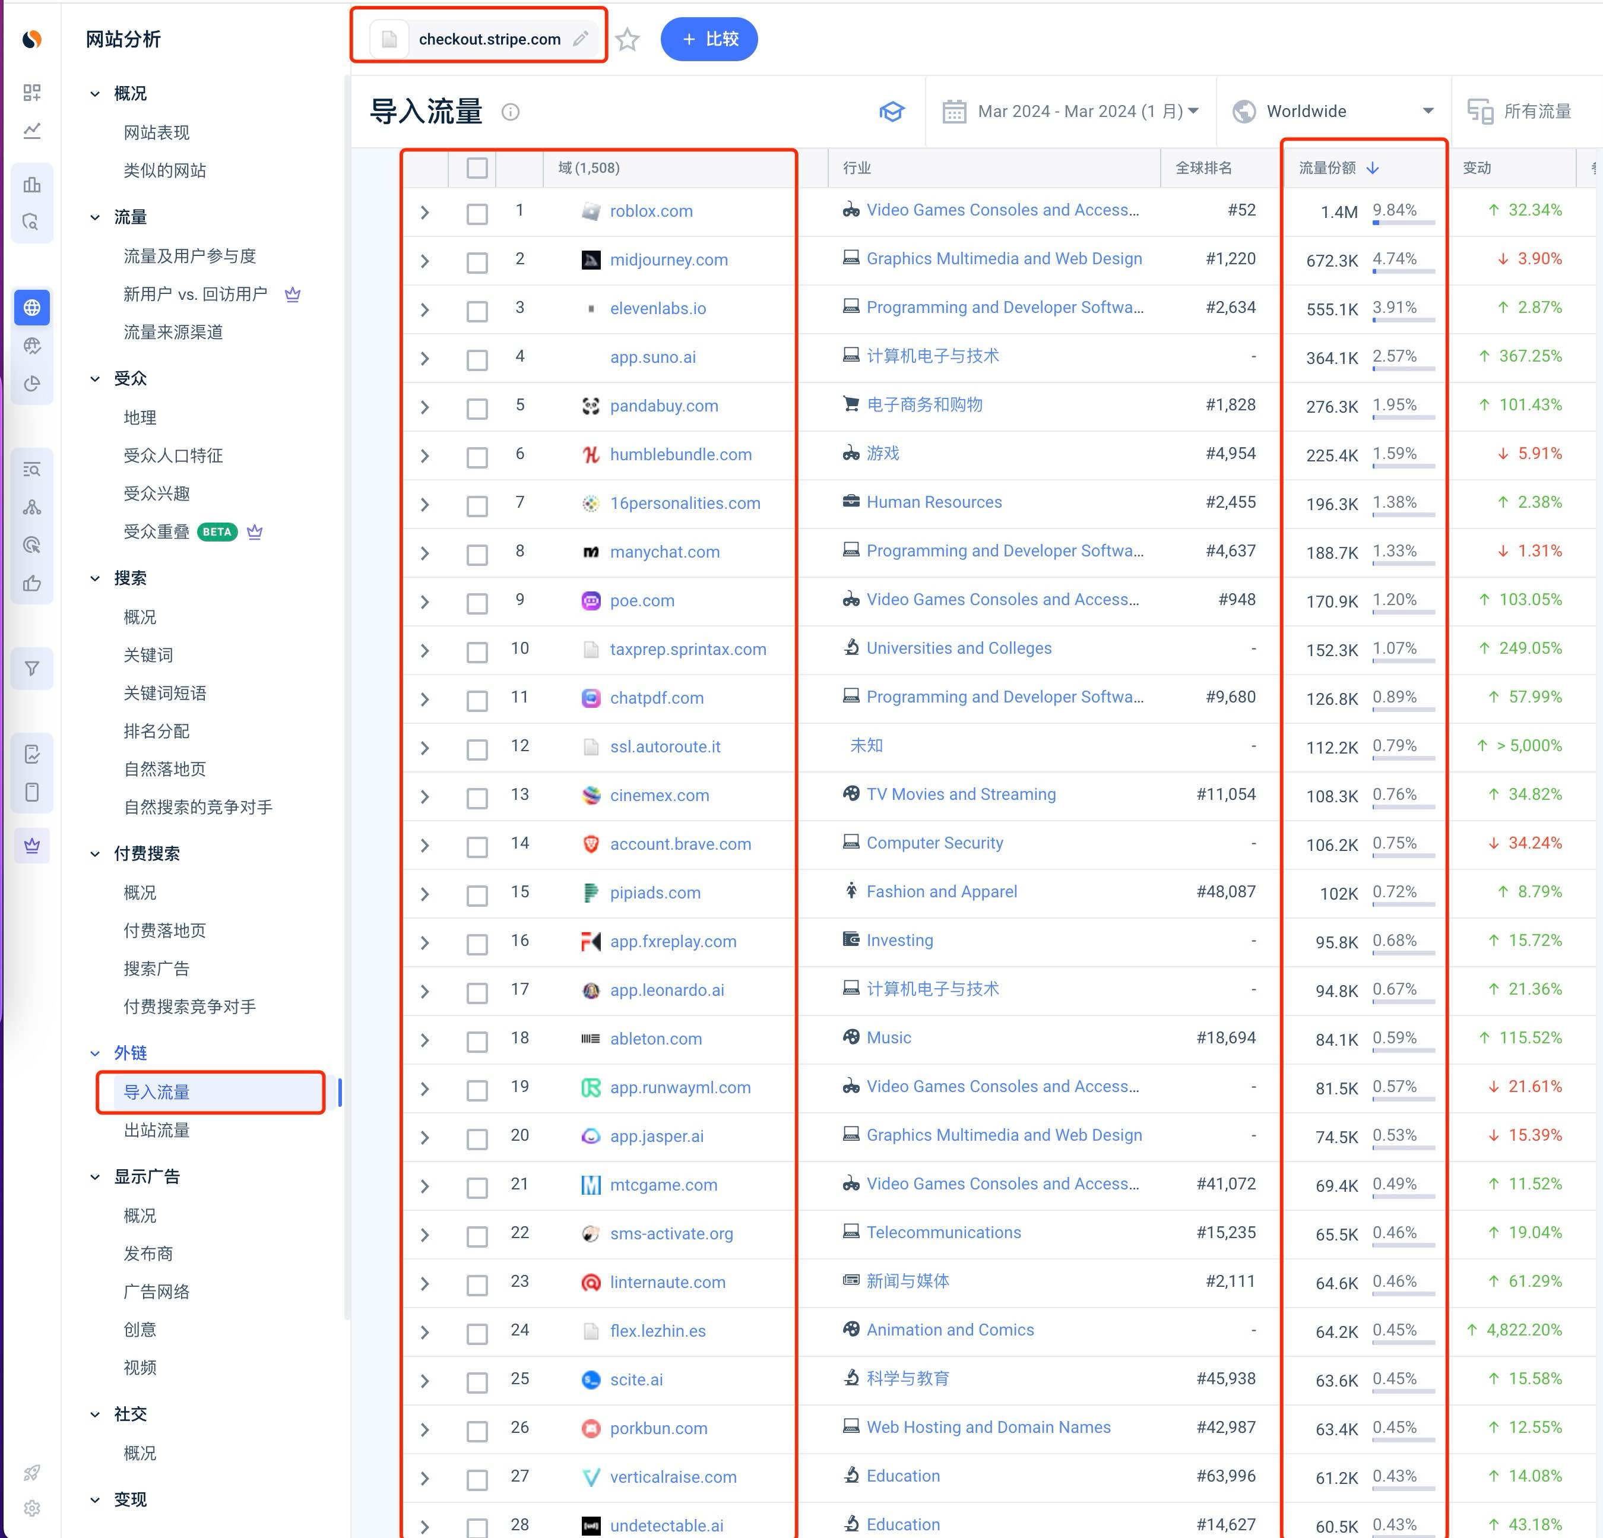Expand the elevenlabs.io row details
The width and height of the screenshot is (1603, 1538).
[424, 310]
